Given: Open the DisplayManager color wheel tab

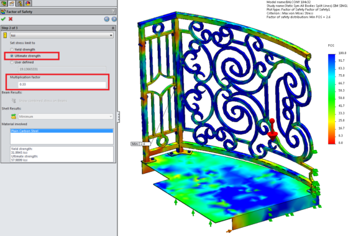Looking at the screenshot, I should [x=28, y=3].
